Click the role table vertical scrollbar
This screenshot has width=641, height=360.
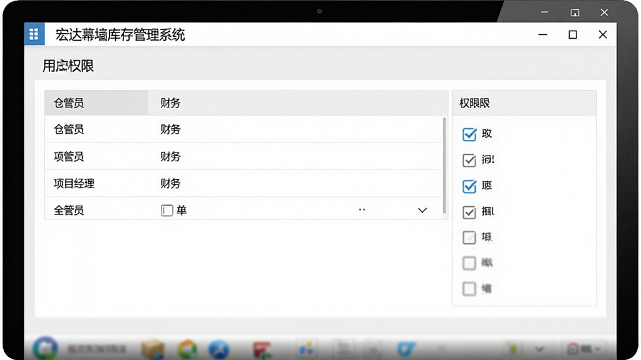pyautogui.click(x=444, y=165)
